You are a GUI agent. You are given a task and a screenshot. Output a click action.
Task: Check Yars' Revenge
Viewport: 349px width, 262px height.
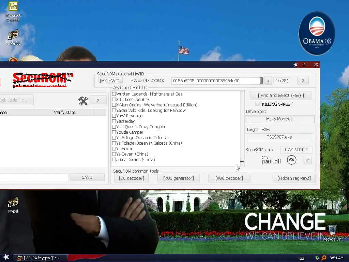click(114, 116)
